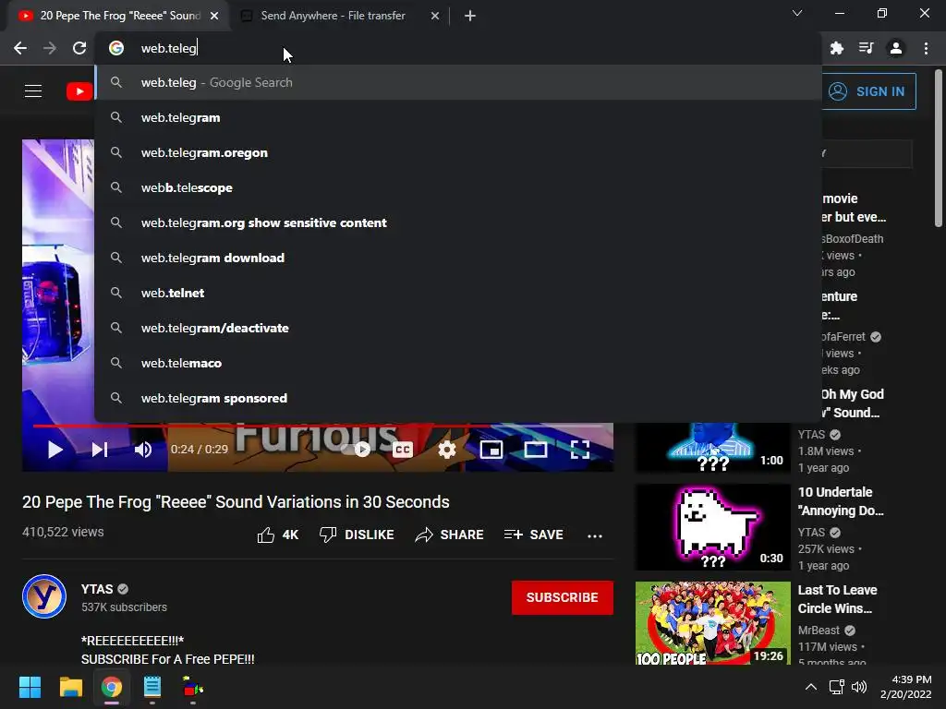Choose 'web.telegram.org show sensitive content' suggestion
The height and width of the screenshot is (709, 946).
click(x=458, y=222)
